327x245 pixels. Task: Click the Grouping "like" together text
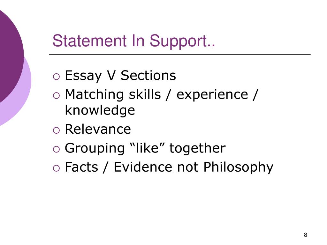tap(145, 148)
